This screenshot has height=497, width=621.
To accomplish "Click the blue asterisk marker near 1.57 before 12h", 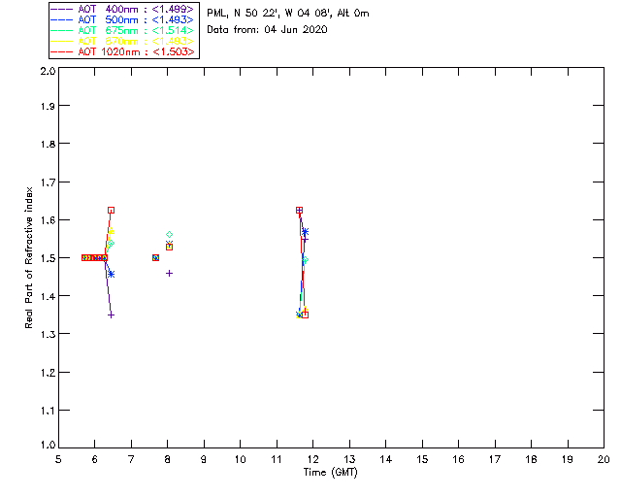I will 305,232.
